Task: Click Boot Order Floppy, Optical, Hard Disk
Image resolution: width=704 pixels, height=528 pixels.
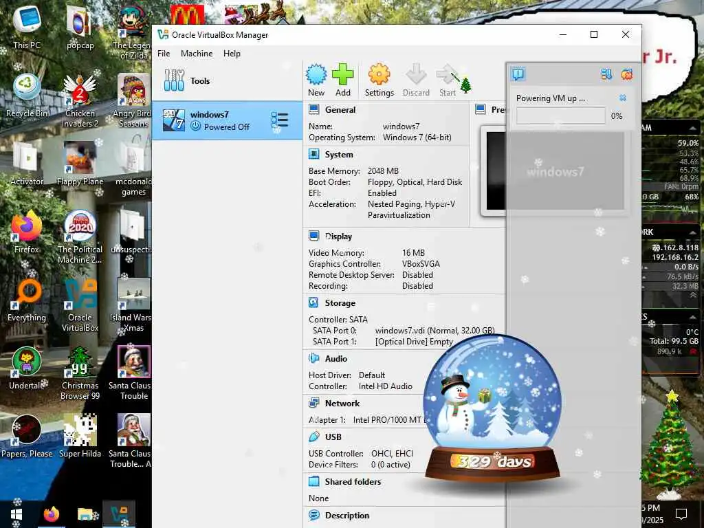Action: point(415,181)
